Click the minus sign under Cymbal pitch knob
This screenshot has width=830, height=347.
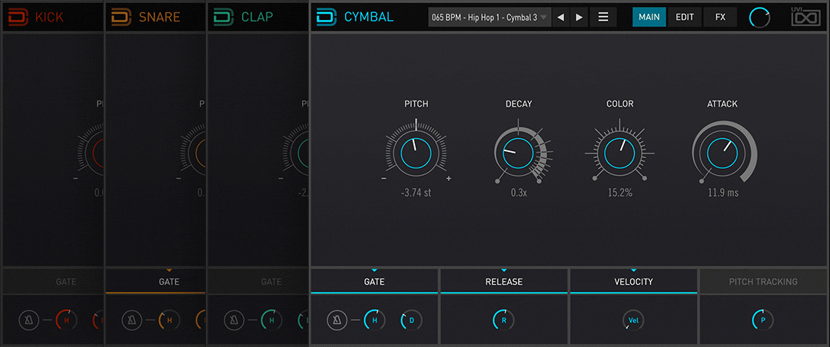(x=383, y=179)
